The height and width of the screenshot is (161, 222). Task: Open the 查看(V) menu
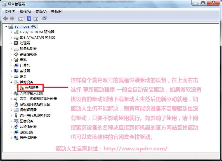(41, 12)
